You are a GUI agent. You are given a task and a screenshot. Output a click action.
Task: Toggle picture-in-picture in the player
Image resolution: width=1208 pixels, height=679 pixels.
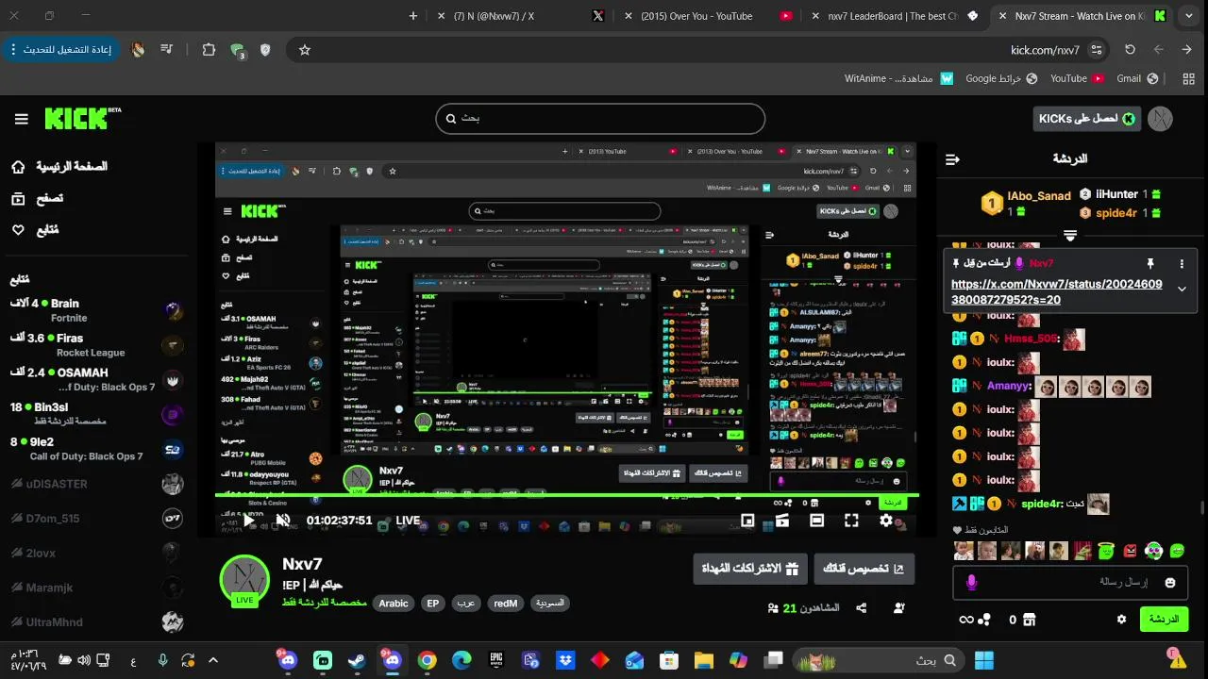point(747,520)
